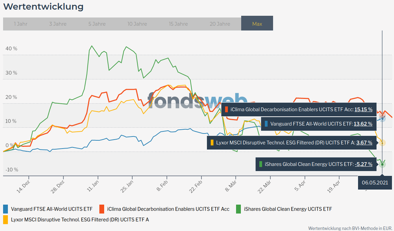Toggle yellow Lyxor MSCI legend swatch
The height and width of the screenshot is (231, 394).
(6, 219)
